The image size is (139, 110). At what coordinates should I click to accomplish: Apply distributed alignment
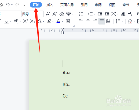coord(109,21)
